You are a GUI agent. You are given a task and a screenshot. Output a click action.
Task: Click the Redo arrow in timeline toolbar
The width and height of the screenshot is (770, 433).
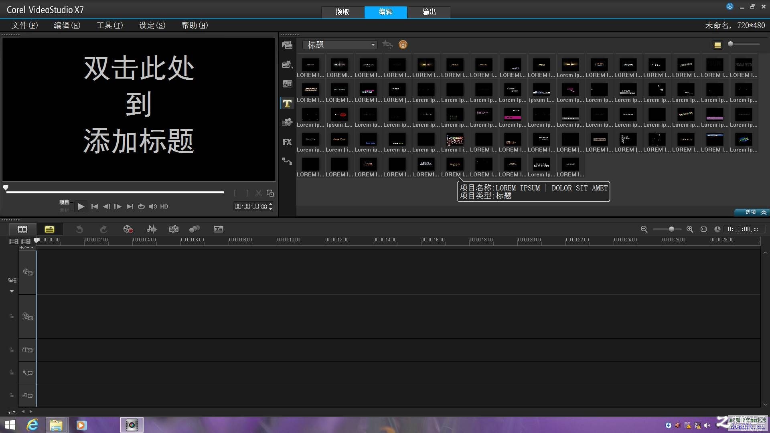coord(103,229)
